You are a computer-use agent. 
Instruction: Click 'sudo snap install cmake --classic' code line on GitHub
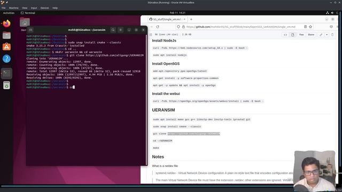click(177, 126)
